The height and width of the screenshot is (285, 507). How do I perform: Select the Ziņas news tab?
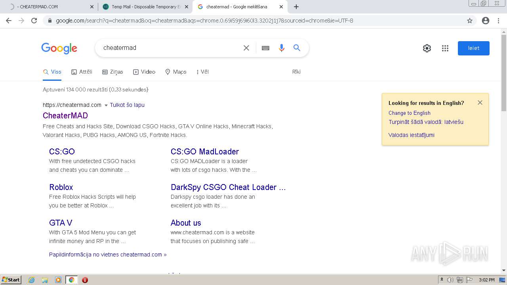tap(112, 72)
